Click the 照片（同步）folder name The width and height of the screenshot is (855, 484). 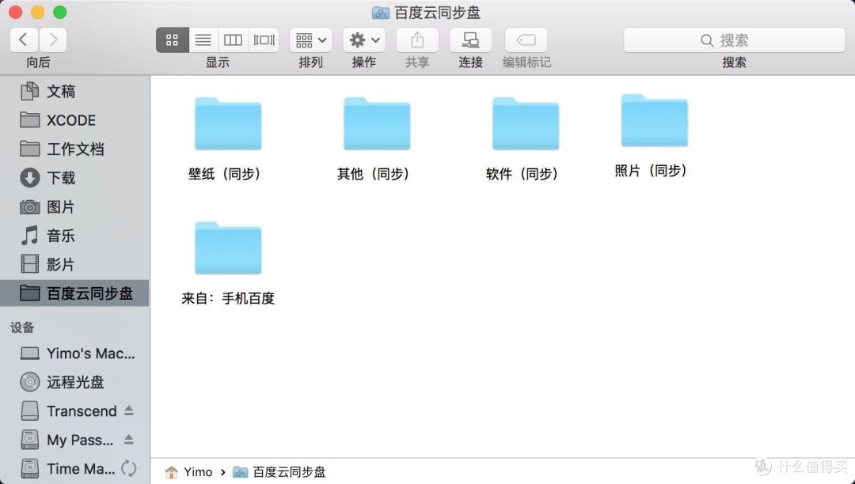pos(652,170)
